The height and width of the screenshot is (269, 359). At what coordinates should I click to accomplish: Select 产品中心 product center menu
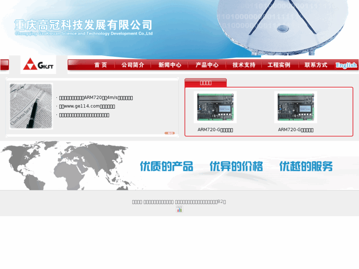[x=207, y=65]
